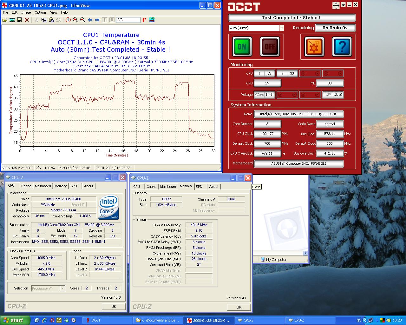
Task: Open a file using IrfanView's folder icon
Action: 5,20
